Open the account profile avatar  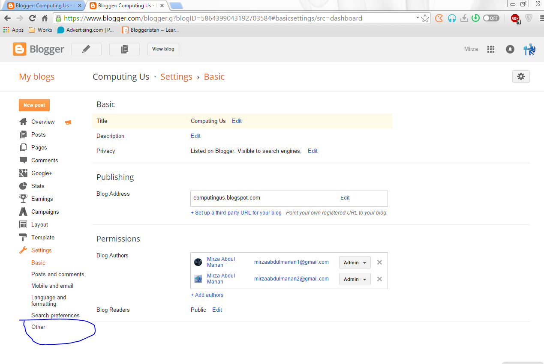click(x=529, y=49)
